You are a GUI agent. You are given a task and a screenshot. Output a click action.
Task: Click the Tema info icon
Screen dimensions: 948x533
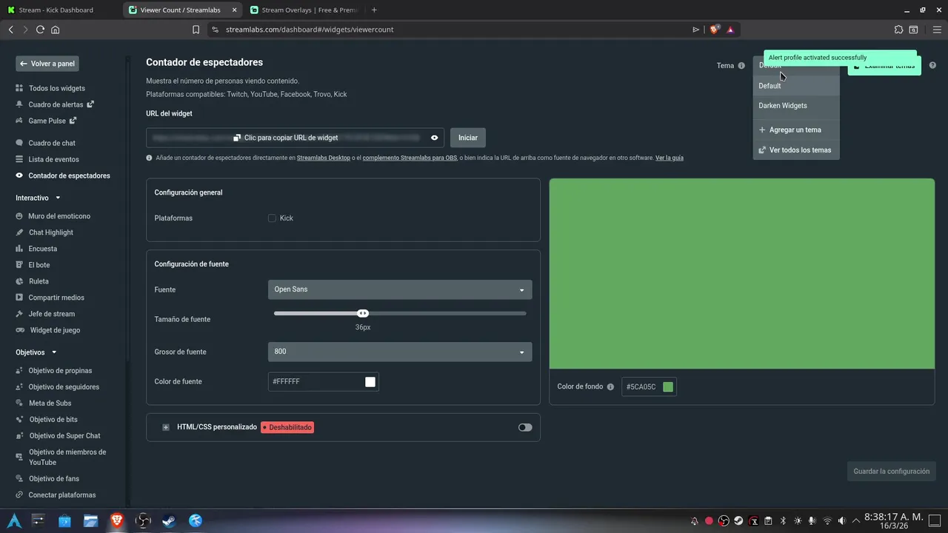[741, 66]
